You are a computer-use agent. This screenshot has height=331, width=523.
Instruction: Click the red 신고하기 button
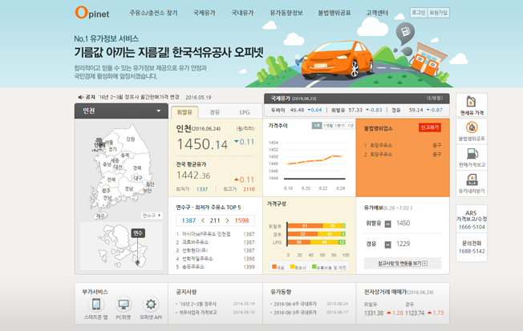point(430,127)
